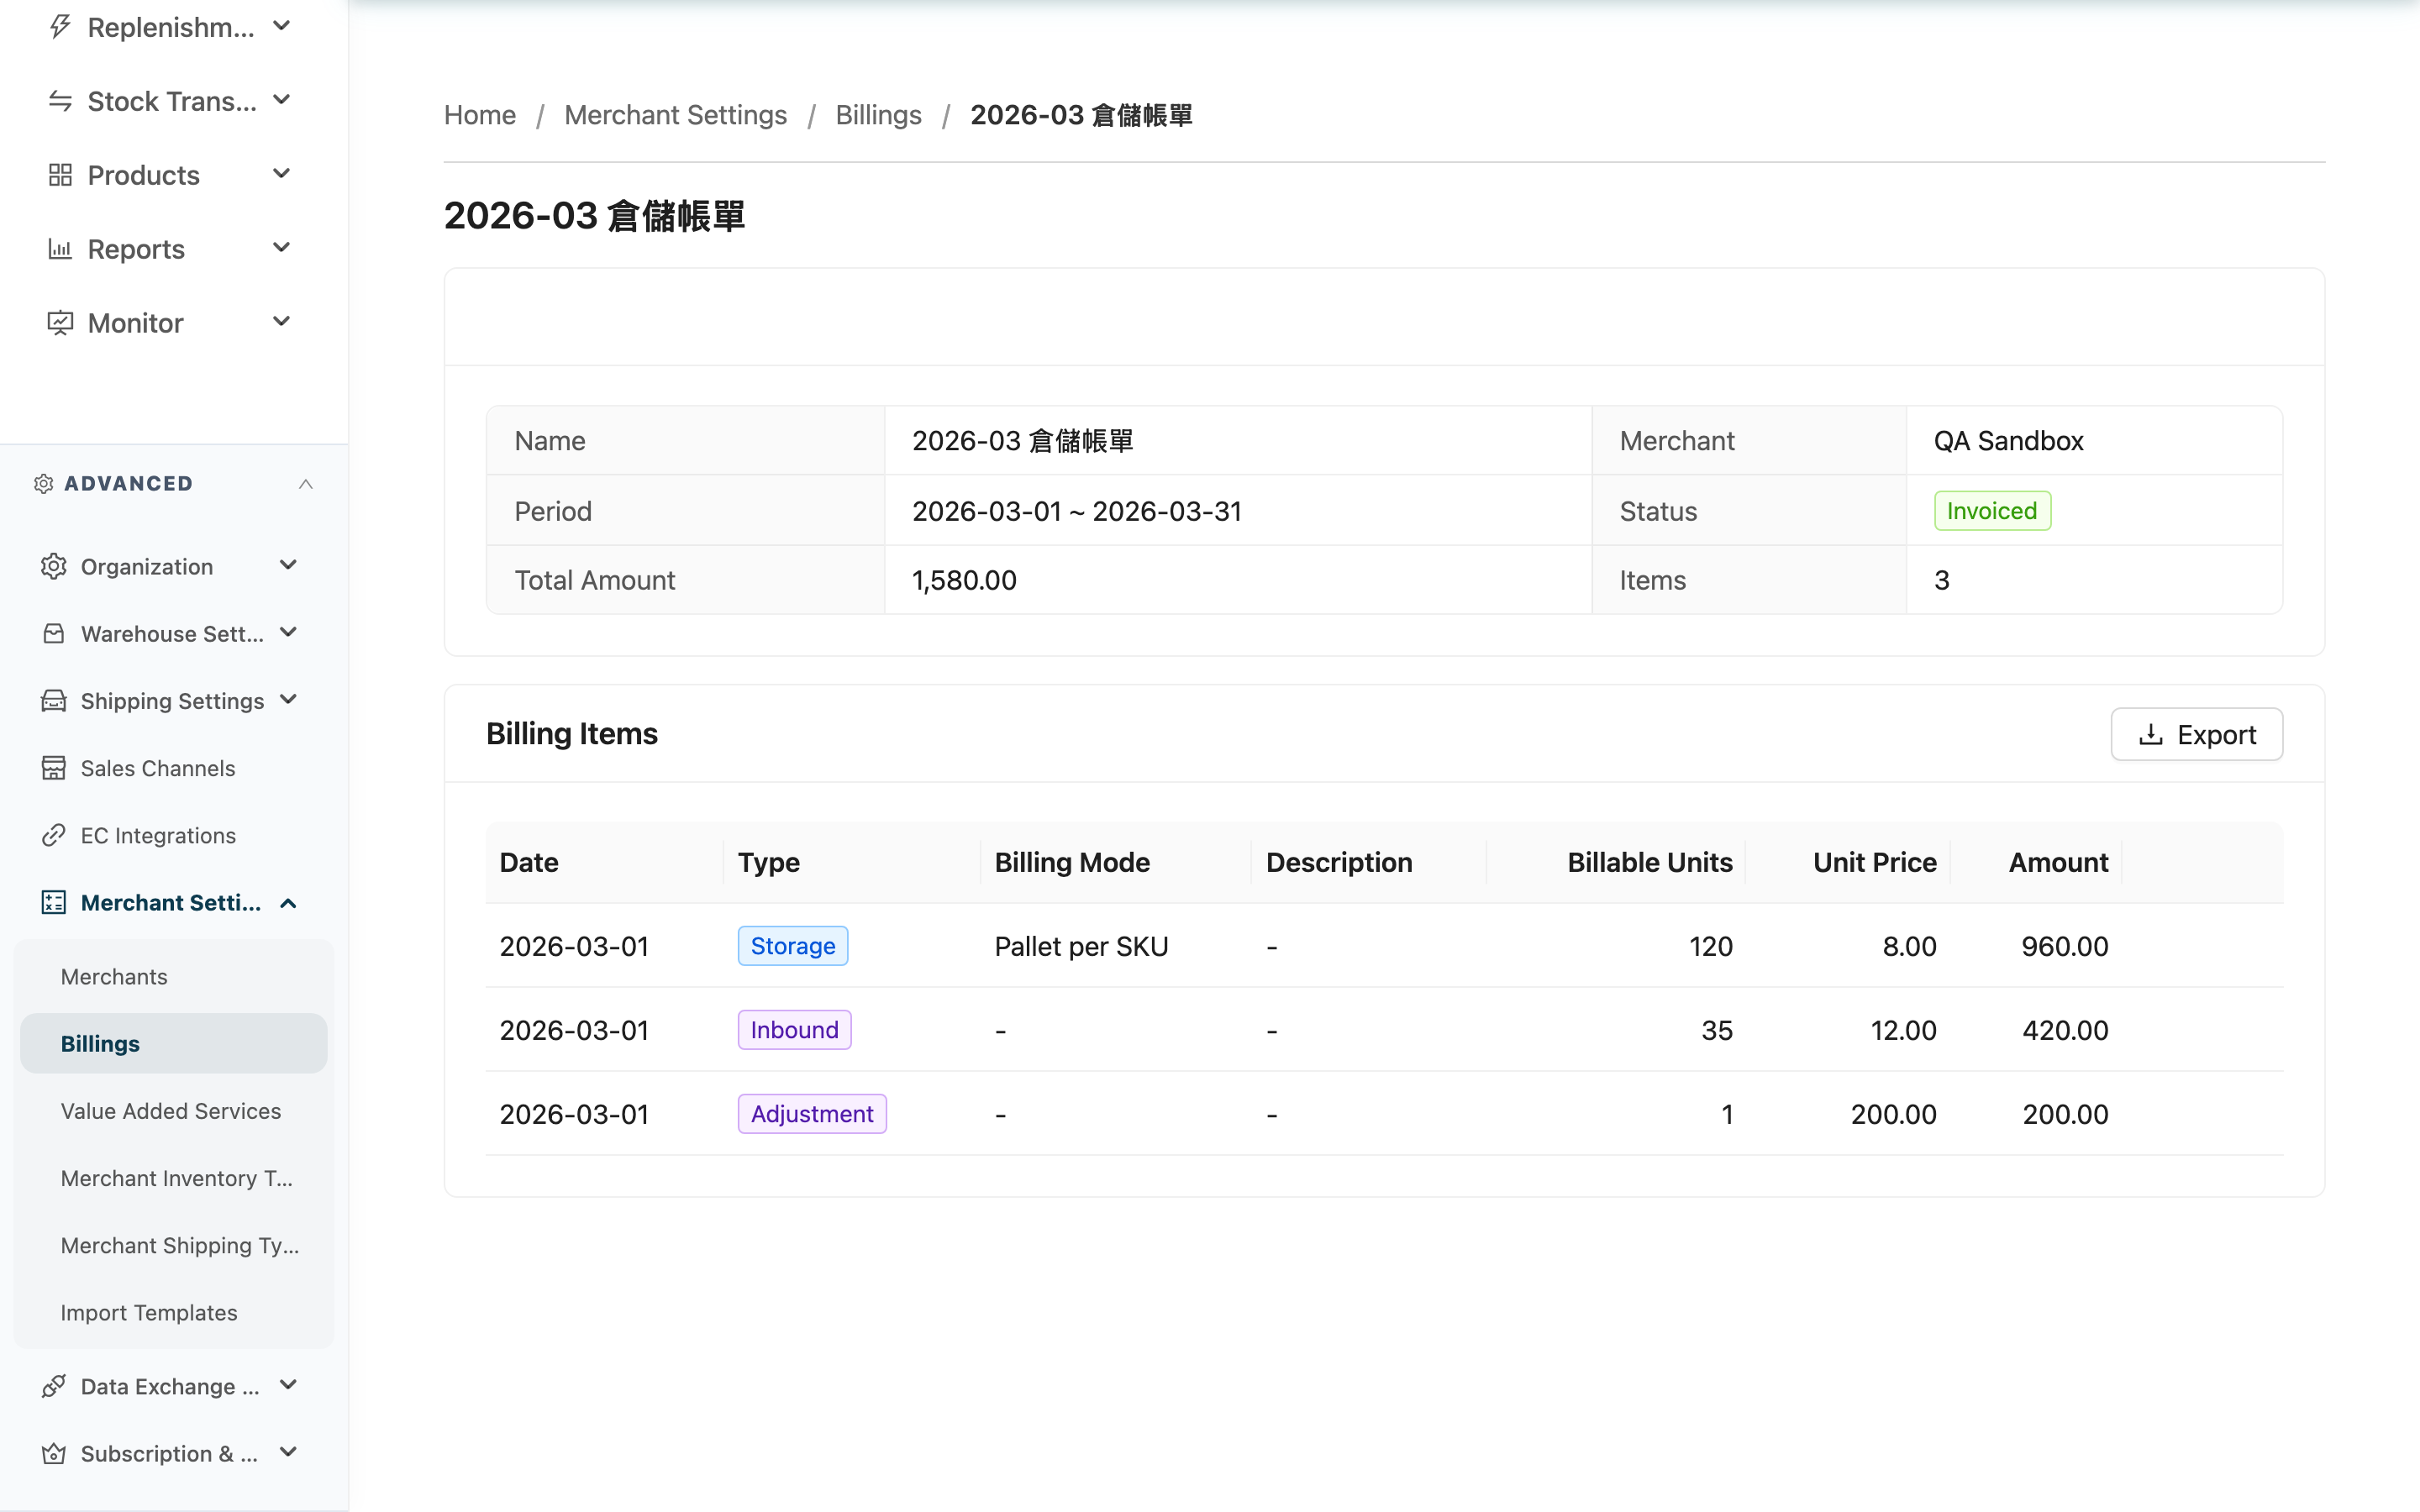Expand the Reports menu chevron
The image size is (2420, 1512).
coord(282,248)
